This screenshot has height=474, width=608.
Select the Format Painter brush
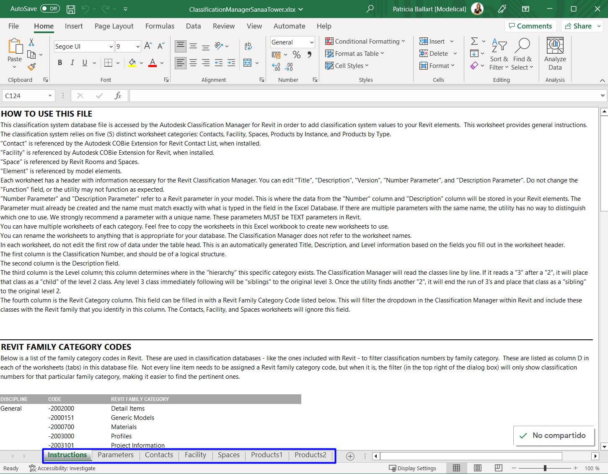[x=31, y=67]
